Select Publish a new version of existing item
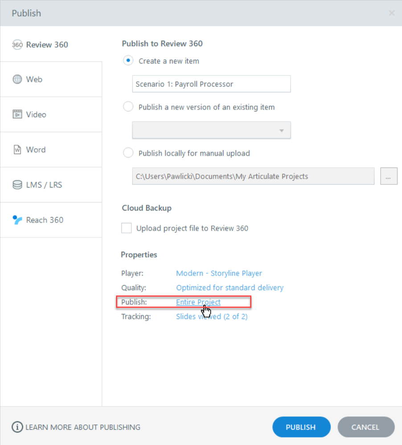Image resolution: width=402 pixels, height=445 pixels. 128,107
